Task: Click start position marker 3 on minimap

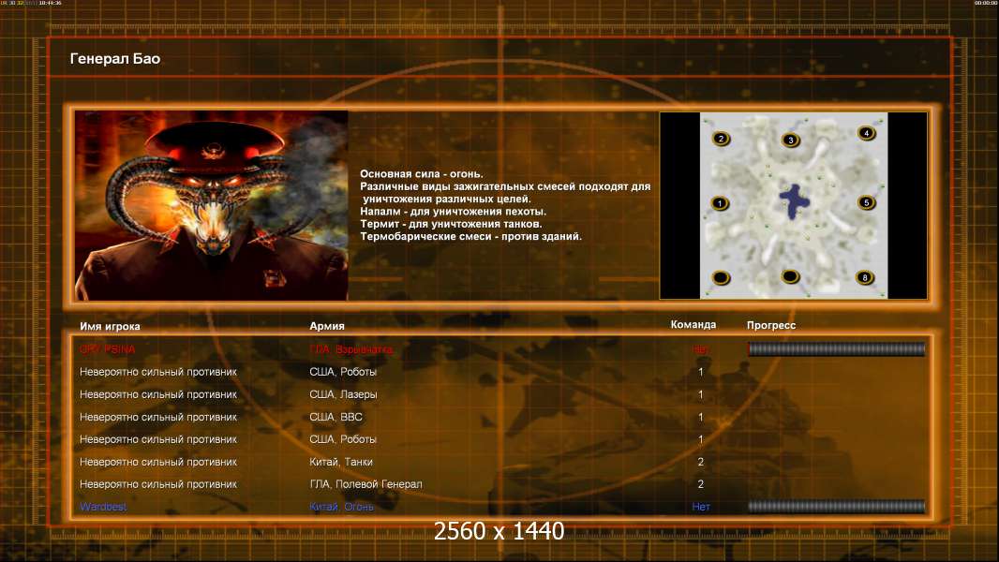Action: [791, 140]
